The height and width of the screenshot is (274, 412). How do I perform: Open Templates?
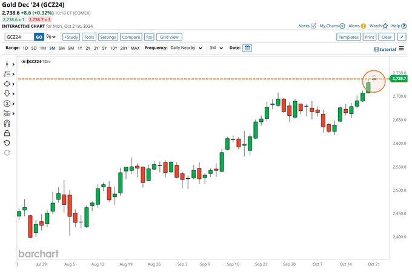click(x=348, y=37)
